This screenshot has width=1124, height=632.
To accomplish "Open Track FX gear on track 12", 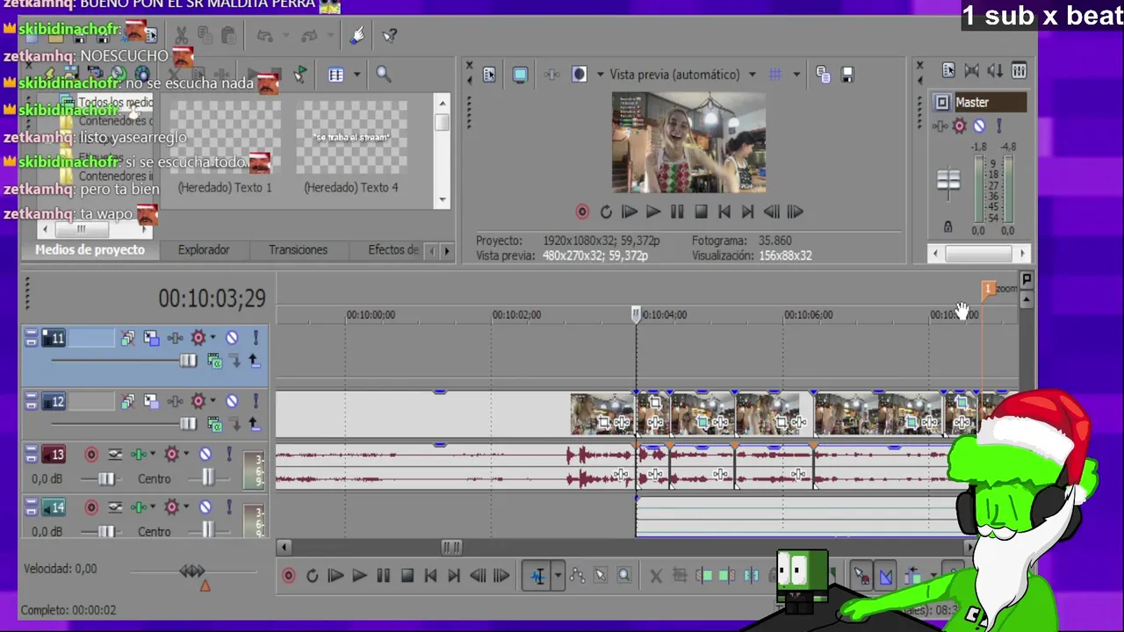I will point(198,401).
